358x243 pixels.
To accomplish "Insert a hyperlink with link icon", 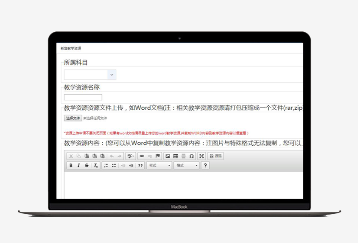I will click(142, 156).
